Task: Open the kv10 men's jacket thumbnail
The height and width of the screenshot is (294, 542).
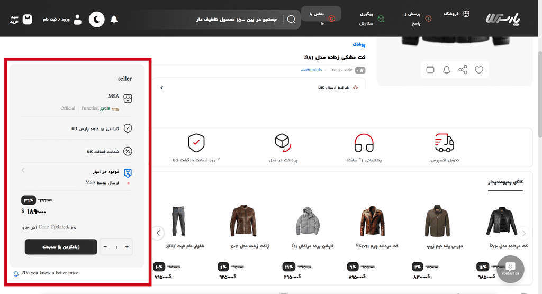Action: [x=502, y=222]
